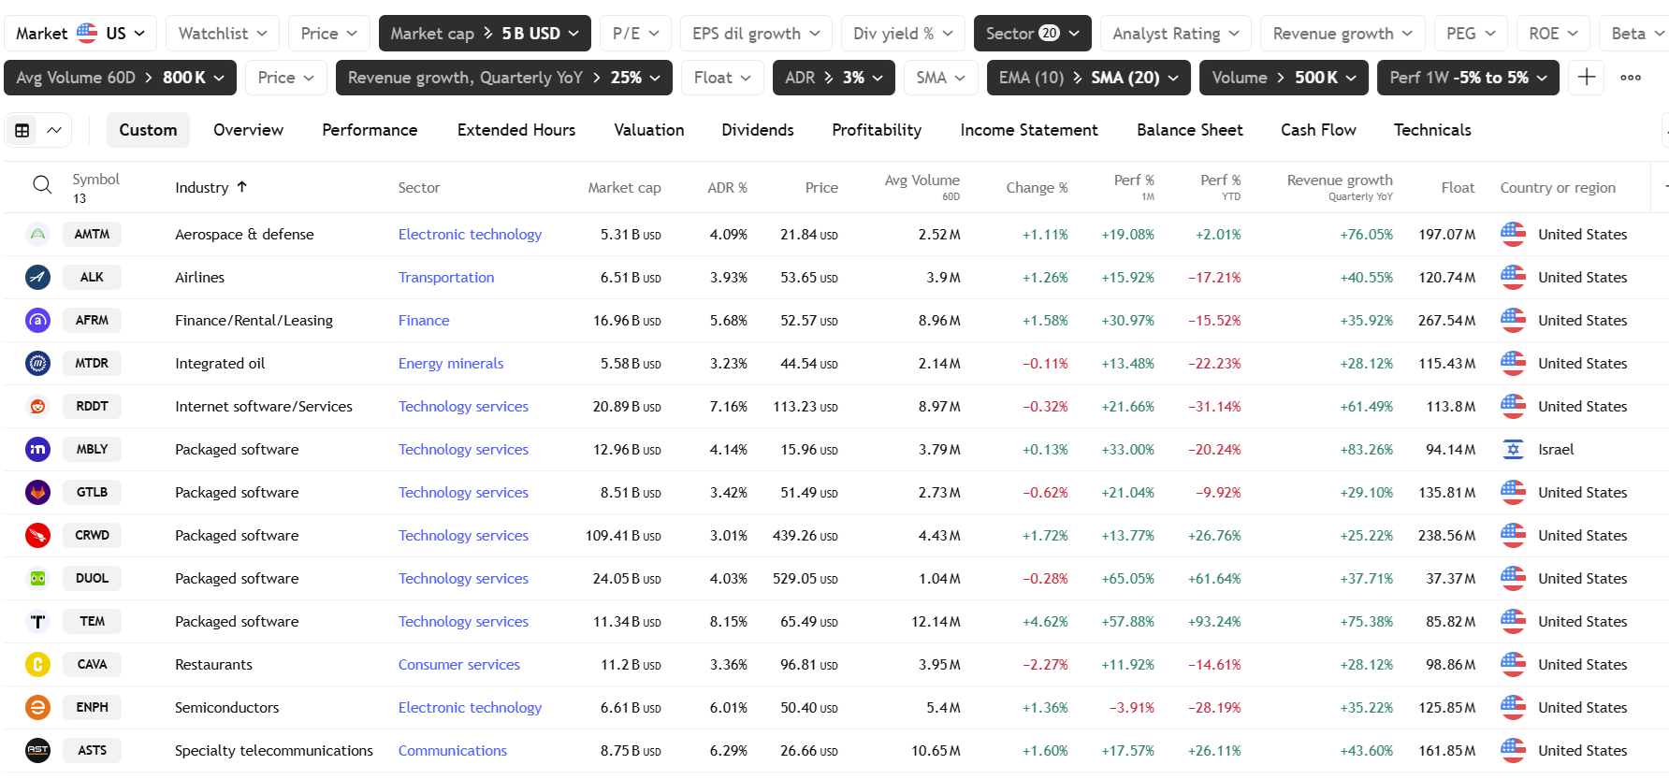Viewport: 1669px width, 779px height.
Task: Open the Market US dropdown
Action: click(80, 34)
